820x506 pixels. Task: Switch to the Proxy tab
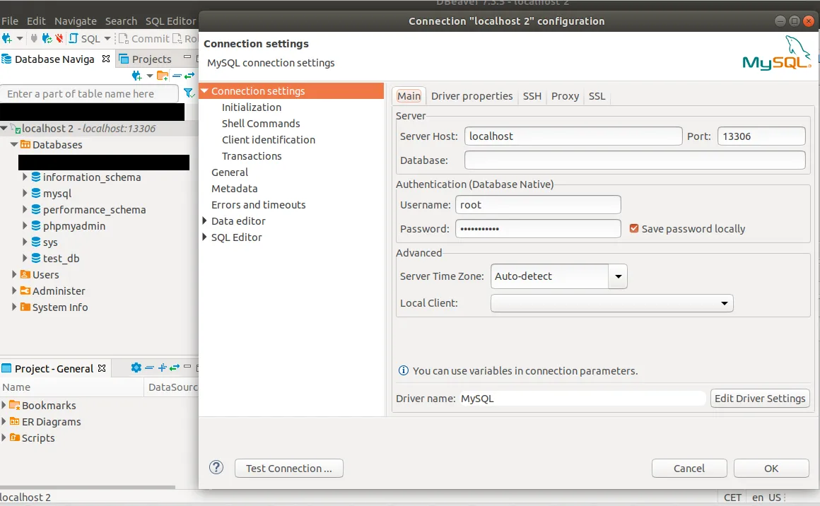coord(565,96)
